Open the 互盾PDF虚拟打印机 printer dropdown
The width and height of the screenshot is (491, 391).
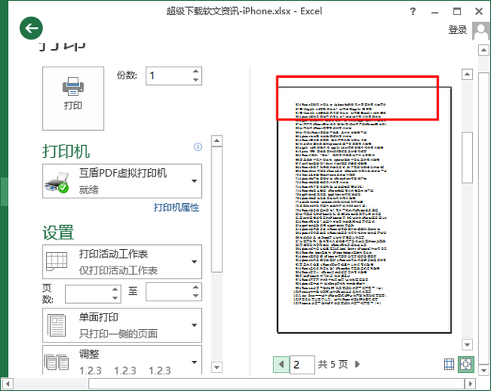click(122, 181)
